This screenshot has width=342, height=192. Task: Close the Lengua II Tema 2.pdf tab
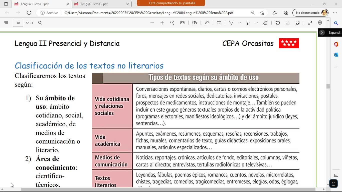pos(68,4)
